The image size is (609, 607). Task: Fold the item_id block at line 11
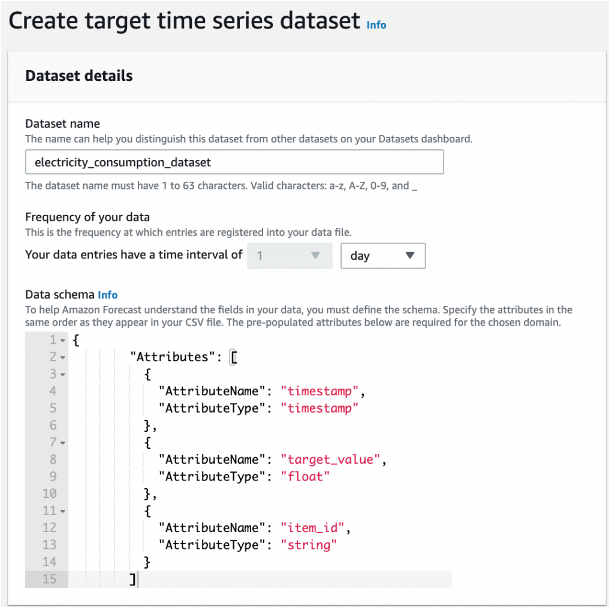click(63, 511)
